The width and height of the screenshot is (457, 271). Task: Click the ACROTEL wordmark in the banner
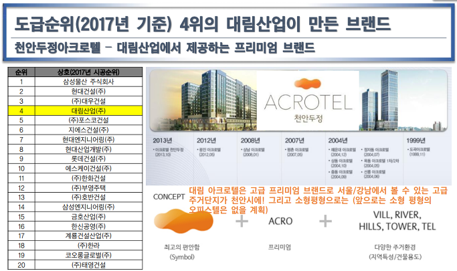[x=308, y=102]
